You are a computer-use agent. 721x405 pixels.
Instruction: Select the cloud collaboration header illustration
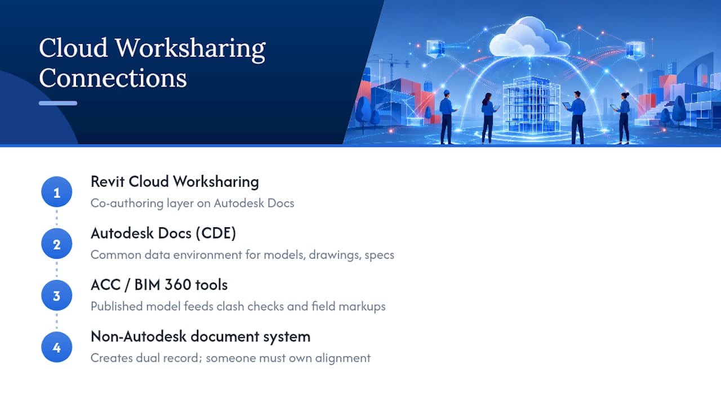tap(532, 72)
